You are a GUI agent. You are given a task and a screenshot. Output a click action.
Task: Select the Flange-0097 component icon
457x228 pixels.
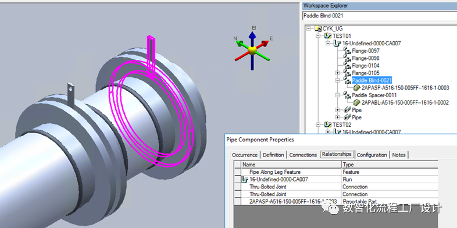[x=347, y=51]
